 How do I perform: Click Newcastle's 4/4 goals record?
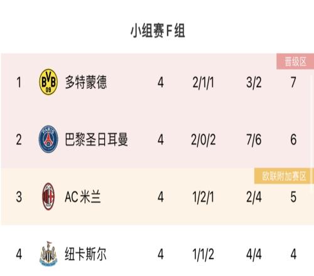(x=254, y=255)
